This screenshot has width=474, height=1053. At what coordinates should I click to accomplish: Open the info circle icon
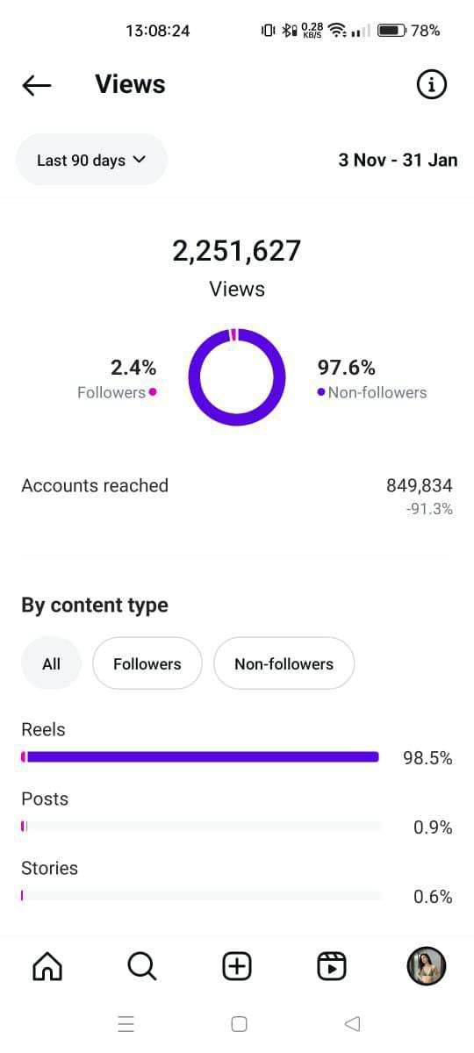(x=430, y=84)
